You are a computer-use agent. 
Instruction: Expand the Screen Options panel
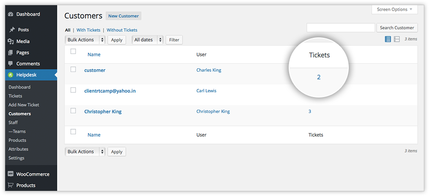[394, 10]
